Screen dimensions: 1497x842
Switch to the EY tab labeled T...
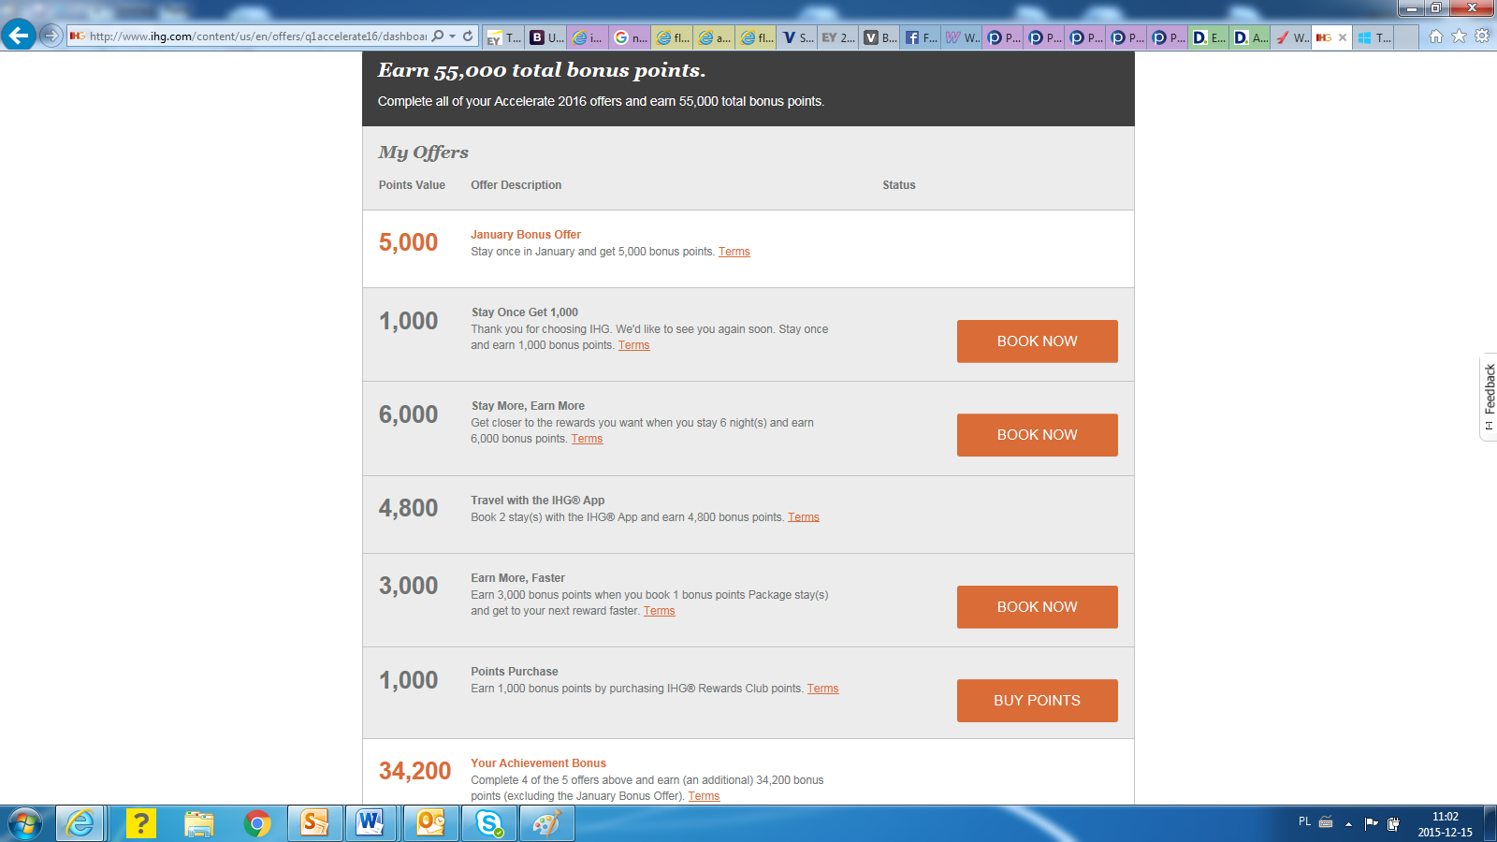pyautogui.click(x=504, y=37)
